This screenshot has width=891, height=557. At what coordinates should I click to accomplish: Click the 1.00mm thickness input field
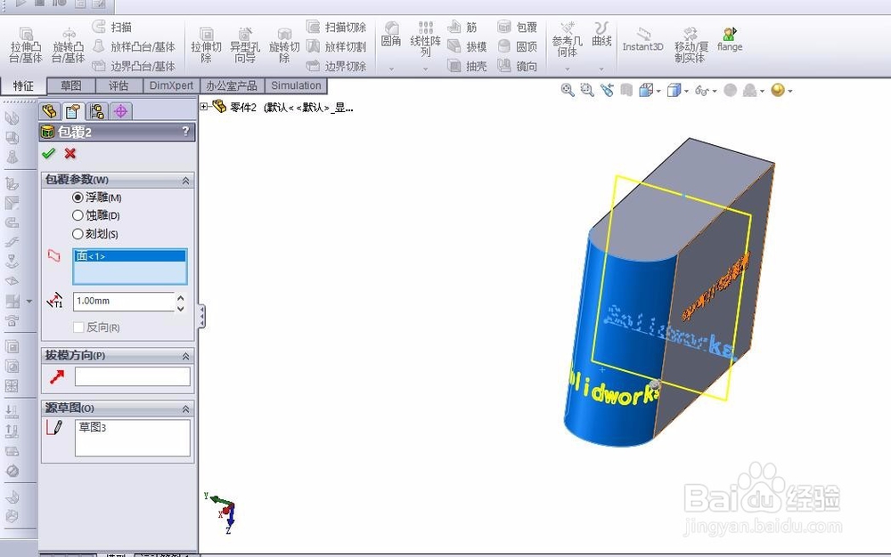click(x=124, y=301)
